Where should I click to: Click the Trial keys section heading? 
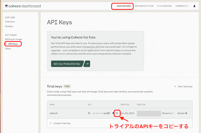coord(54,86)
